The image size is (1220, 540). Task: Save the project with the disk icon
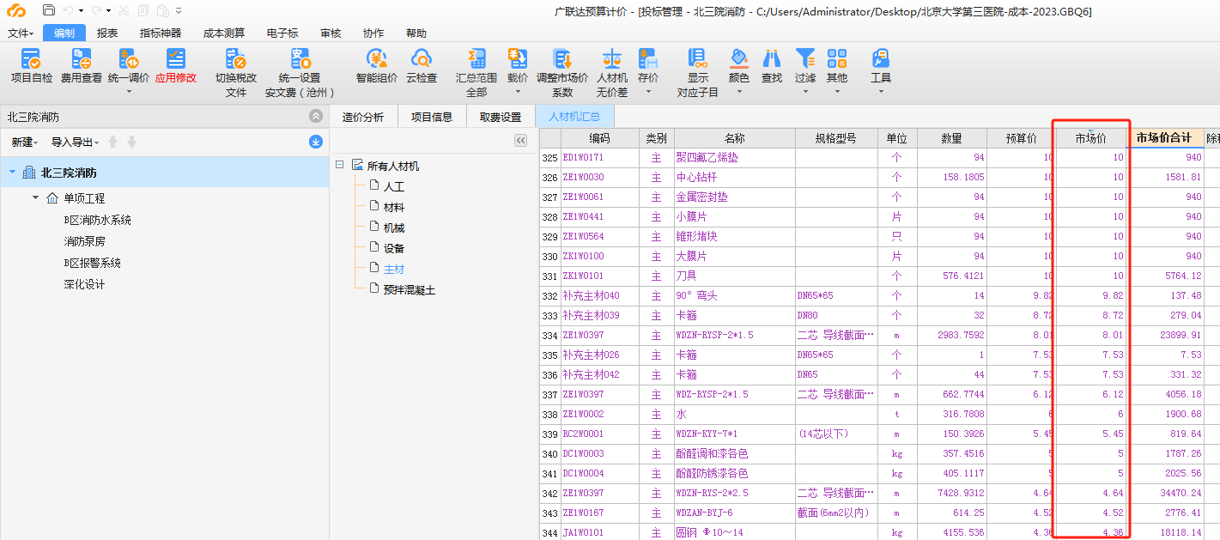48,10
